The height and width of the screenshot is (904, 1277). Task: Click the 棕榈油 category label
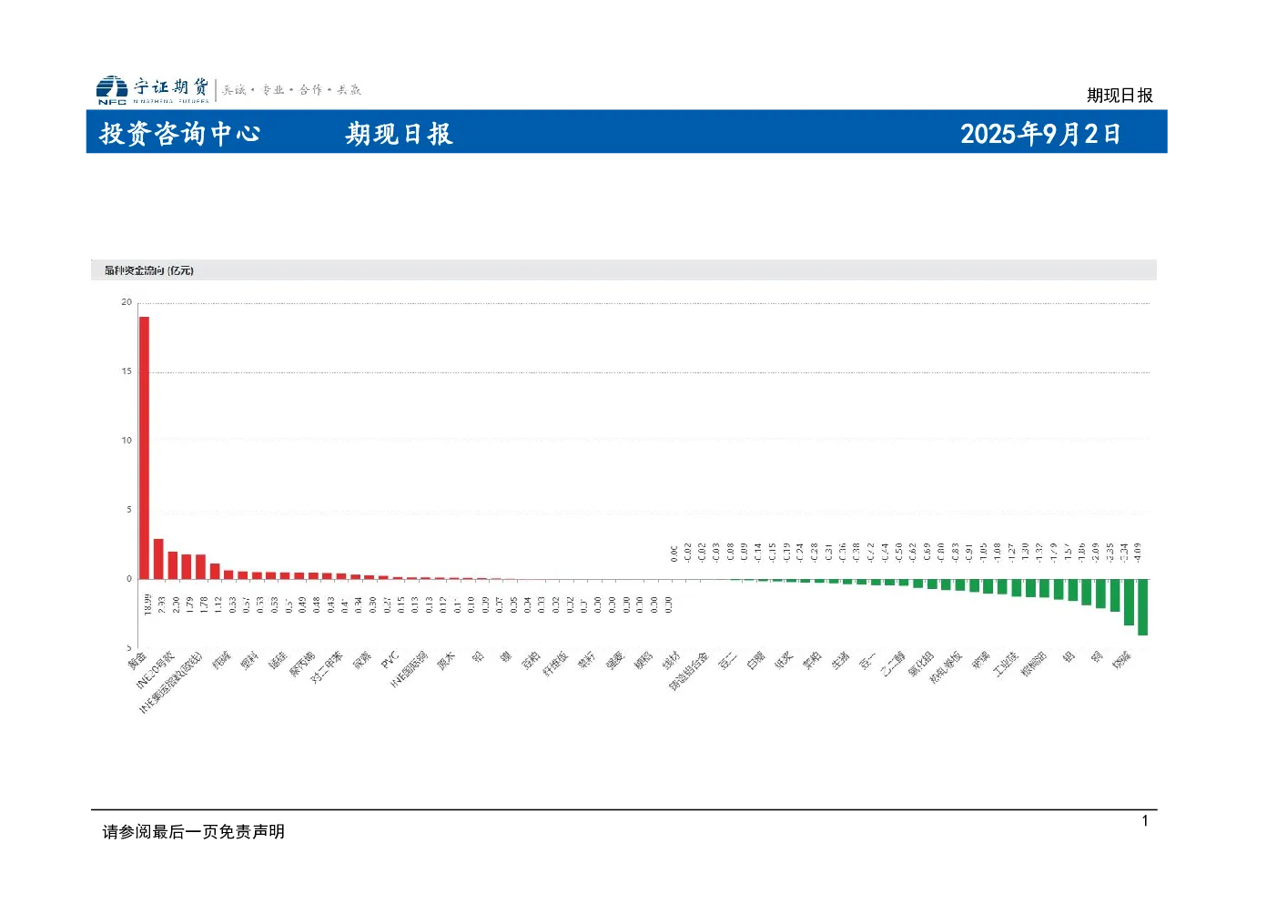[1034, 664]
